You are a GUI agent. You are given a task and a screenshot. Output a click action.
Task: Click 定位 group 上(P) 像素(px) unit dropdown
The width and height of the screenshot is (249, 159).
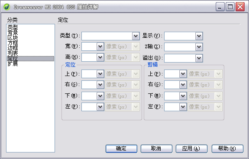click(122, 74)
